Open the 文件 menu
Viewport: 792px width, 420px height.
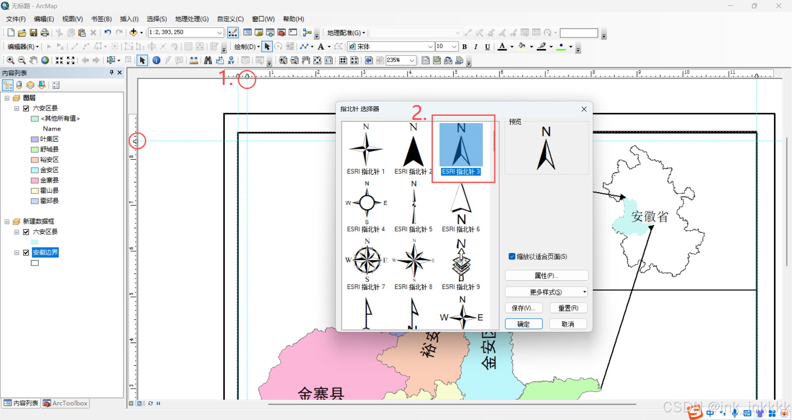coord(16,19)
